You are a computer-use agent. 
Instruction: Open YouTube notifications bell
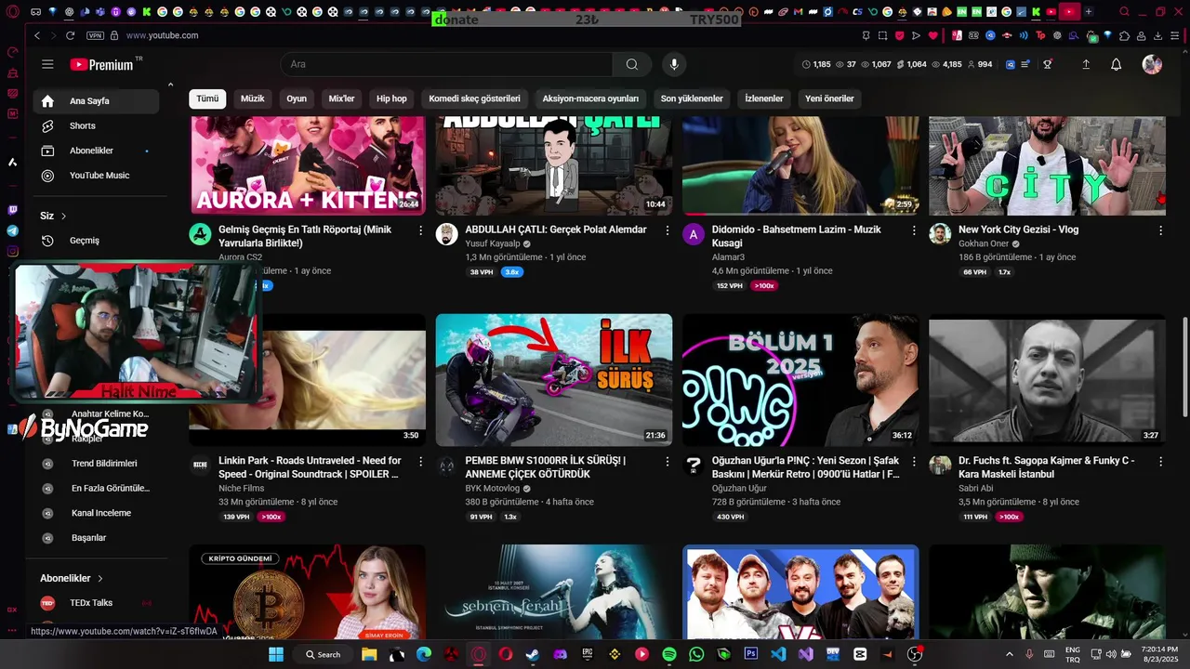[x=1116, y=64]
